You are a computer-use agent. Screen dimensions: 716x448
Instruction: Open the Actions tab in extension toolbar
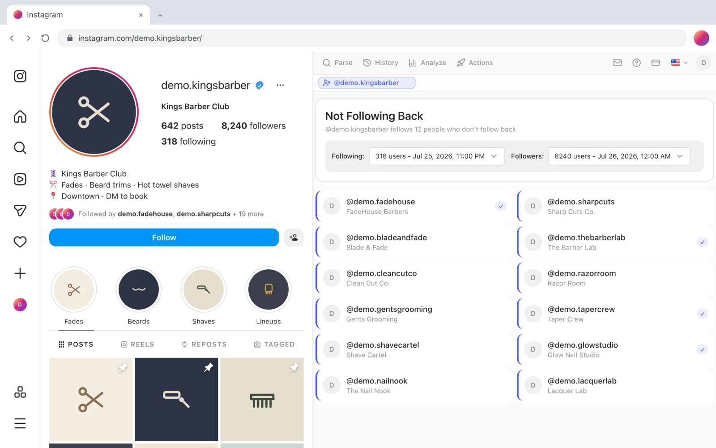(x=475, y=63)
